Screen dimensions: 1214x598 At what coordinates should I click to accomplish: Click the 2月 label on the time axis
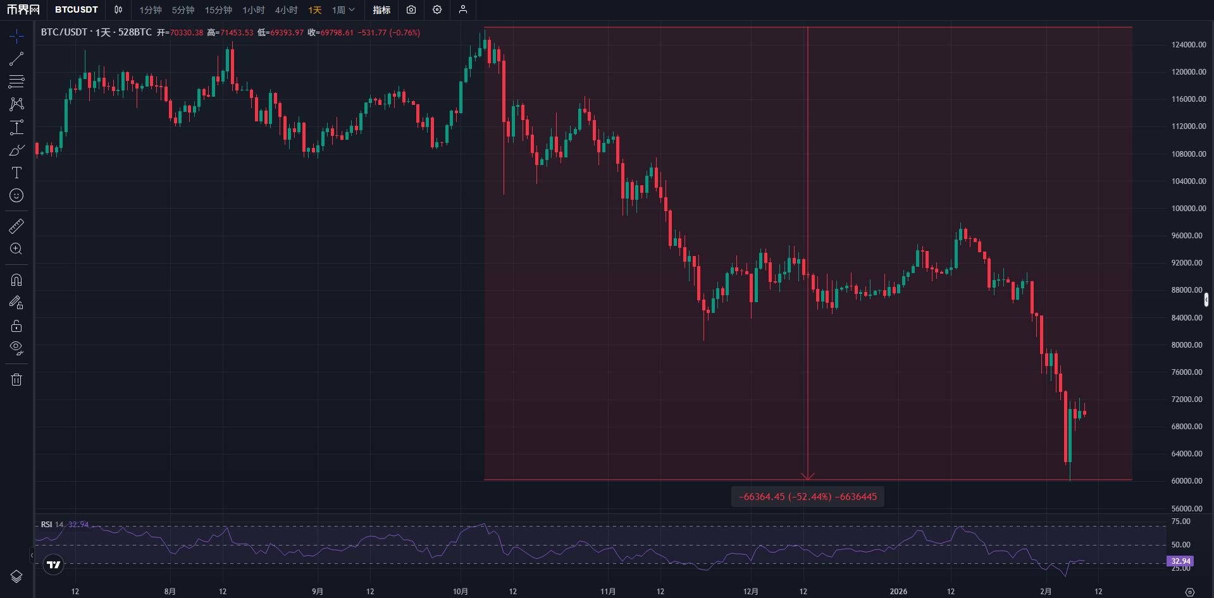1046,592
